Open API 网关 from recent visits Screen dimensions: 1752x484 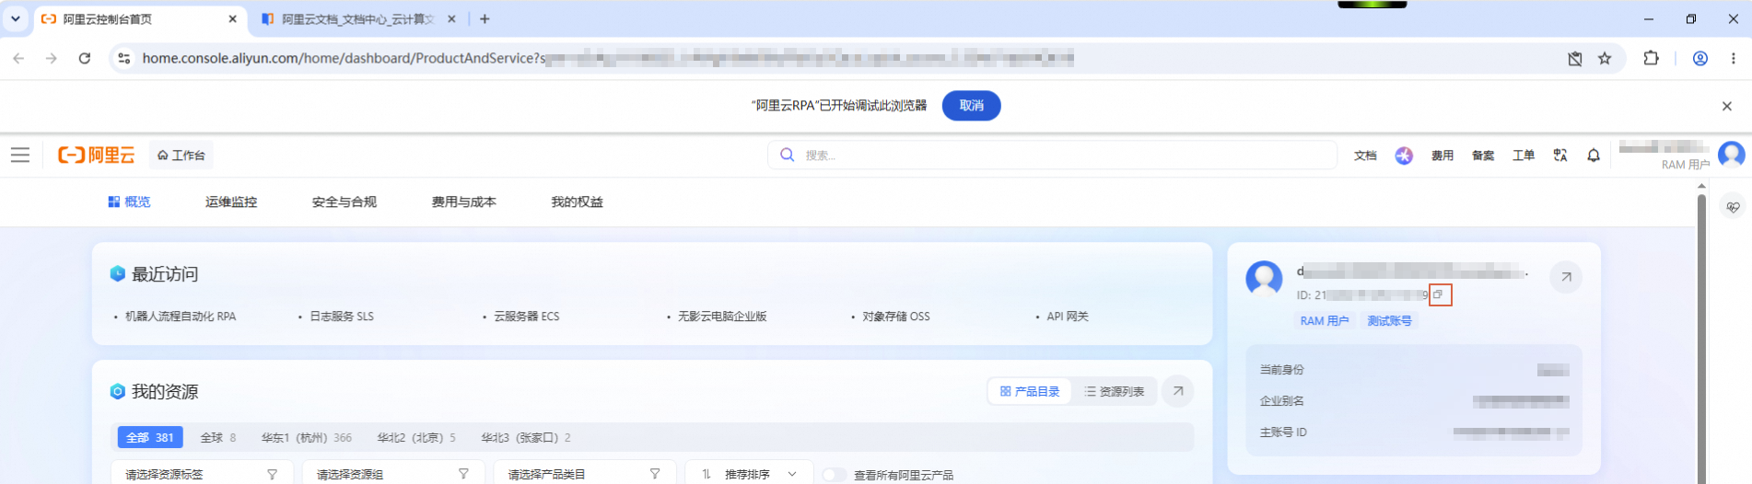(x=1068, y=317)
